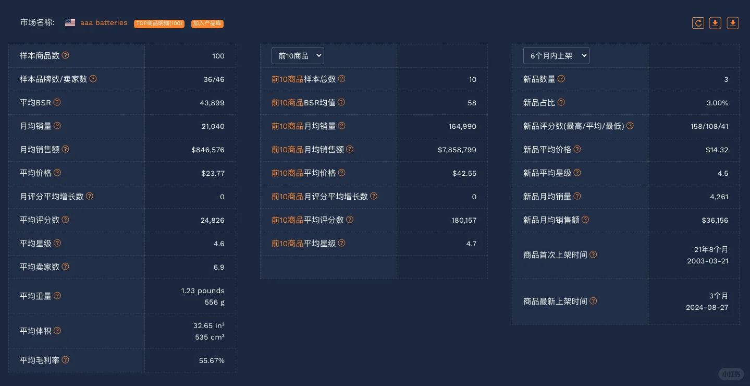Click help icon beside 前10商品平均星级
Viewport: 750px width, 386px height.
342,243
